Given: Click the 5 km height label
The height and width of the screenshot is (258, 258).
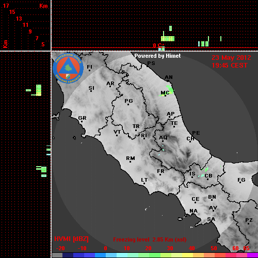Looking at the screenshot, I should [x=43, y=44].
